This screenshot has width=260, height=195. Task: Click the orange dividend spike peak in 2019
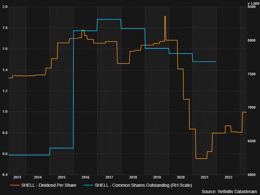pos(165,16)
